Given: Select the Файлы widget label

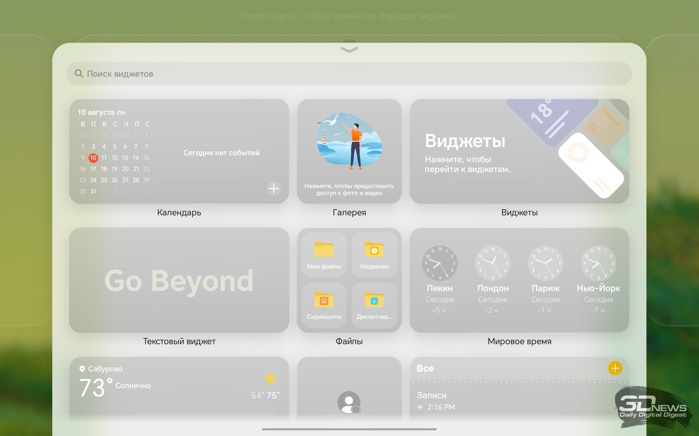Looking at the screenshot, I should coord(349,341).
